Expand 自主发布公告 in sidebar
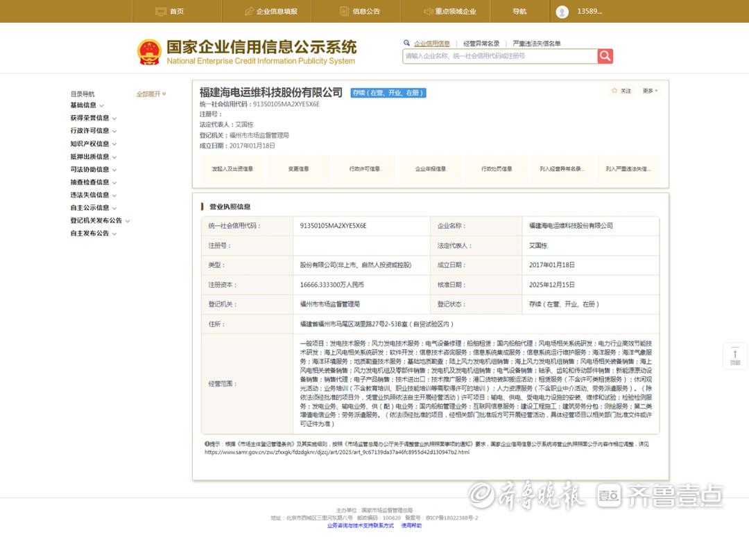This screenshot has width=749, height=537. click(x=93, y=234)
